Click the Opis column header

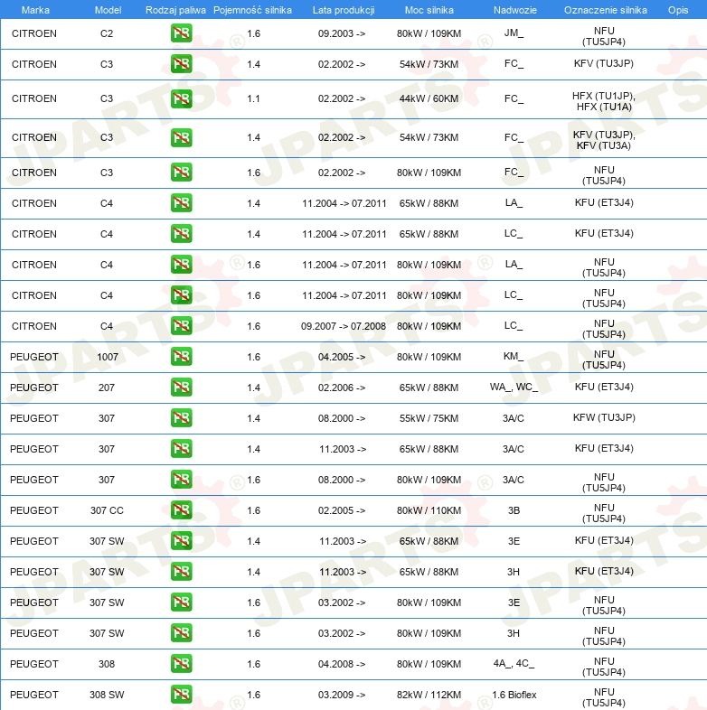pos(678,10)
